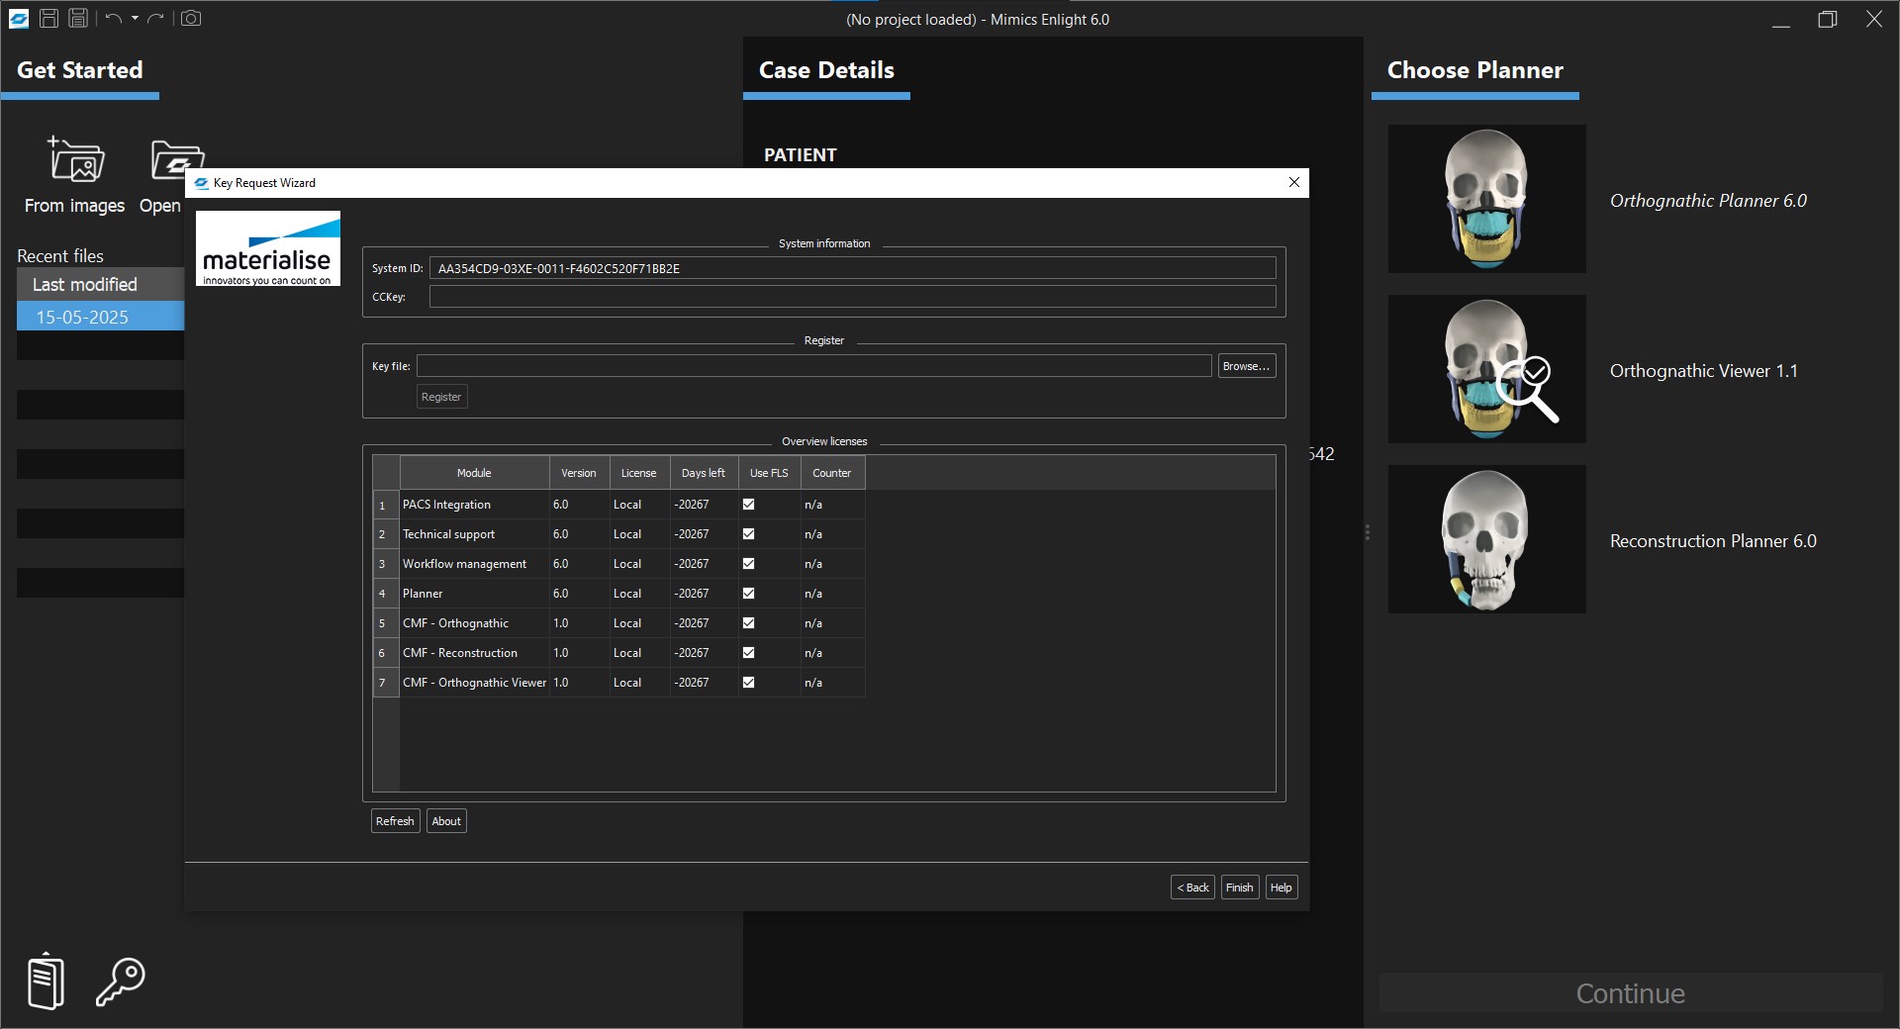Click the Days left column header
This screenshot has width=1900, height=1029.
704,473
